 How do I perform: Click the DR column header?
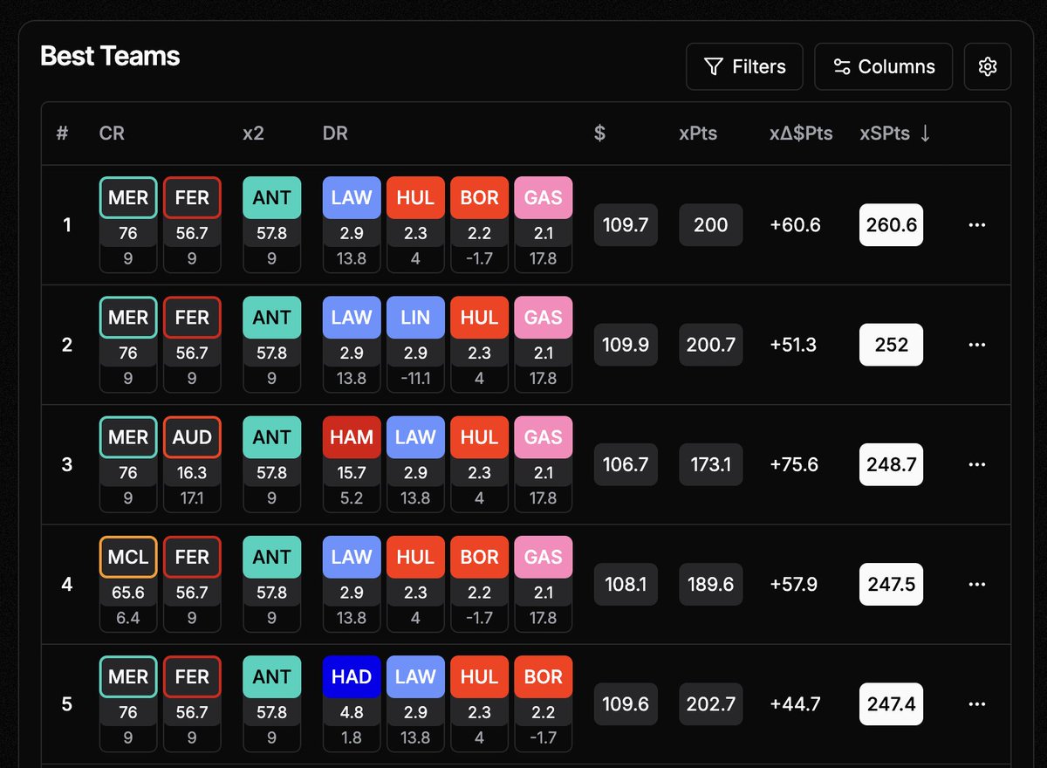[x=335, y=134]
